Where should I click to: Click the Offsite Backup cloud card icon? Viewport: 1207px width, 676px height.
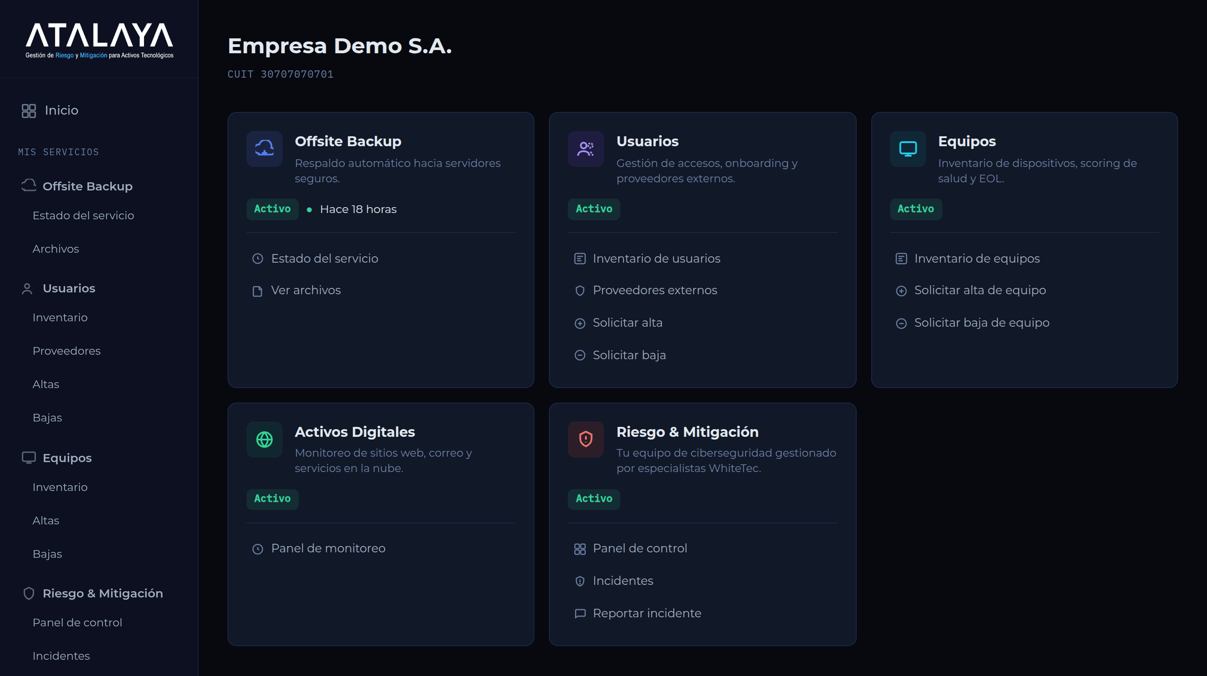pos(264,148)
